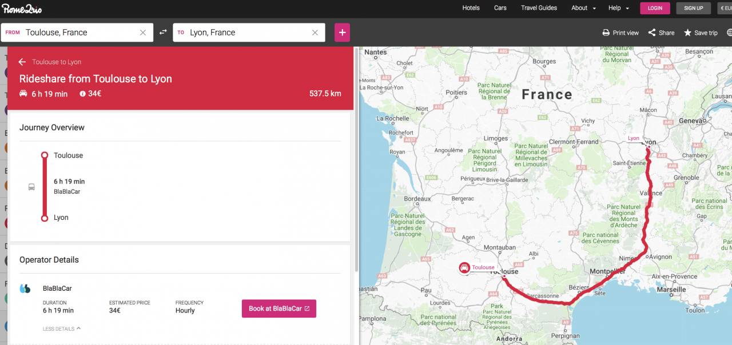Click the LOGIN button
Image resolution: width=732 pixels, height=345 pixels.
pyautogui.click(x=655, y=8)
